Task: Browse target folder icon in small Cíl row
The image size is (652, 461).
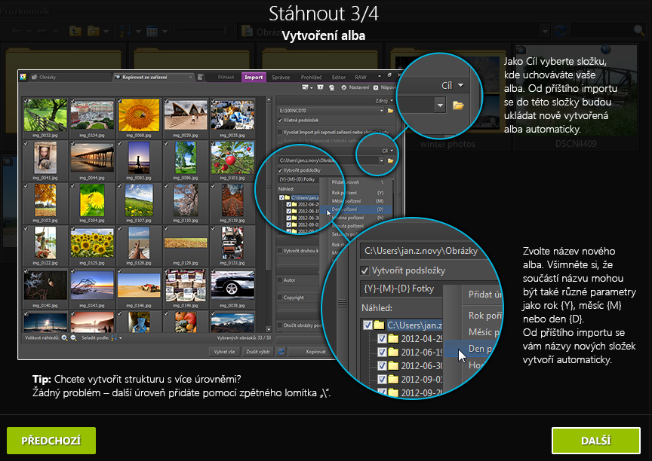Action: pos(390,160)
